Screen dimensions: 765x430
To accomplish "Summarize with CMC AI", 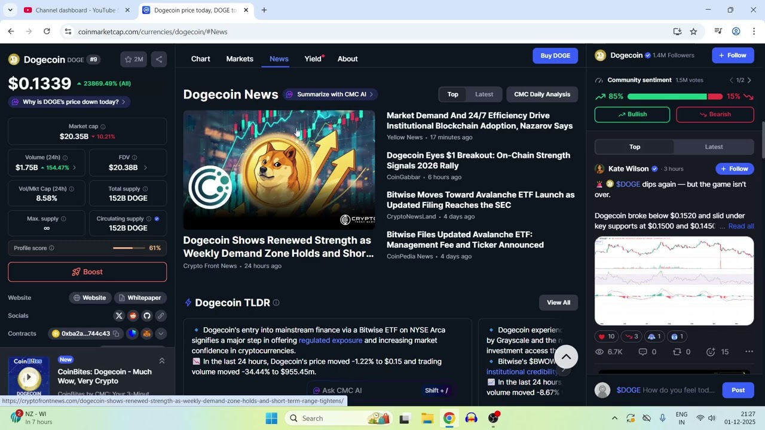I will point(331,94).
